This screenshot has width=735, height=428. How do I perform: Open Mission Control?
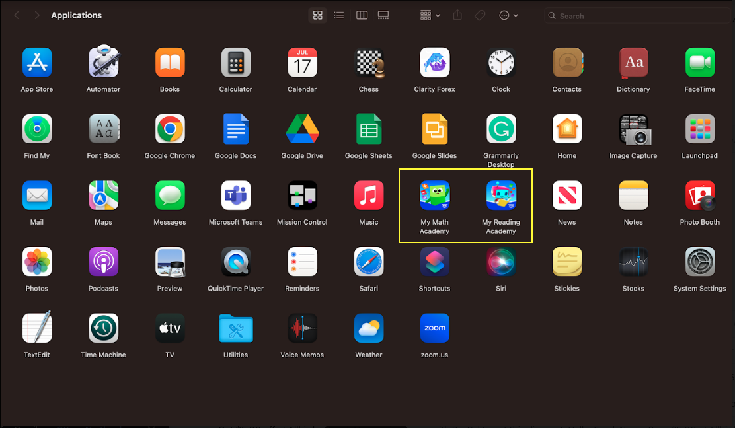point(302,196)
